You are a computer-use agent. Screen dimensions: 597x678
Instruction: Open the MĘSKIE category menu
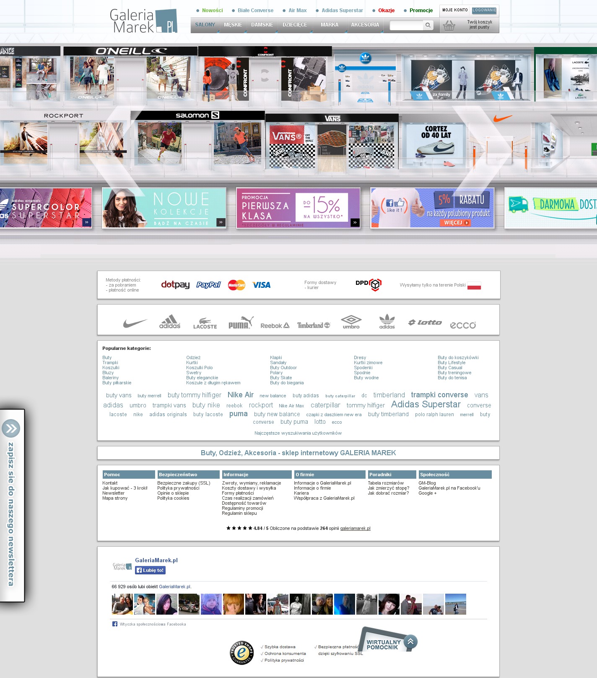click(233, 25)
